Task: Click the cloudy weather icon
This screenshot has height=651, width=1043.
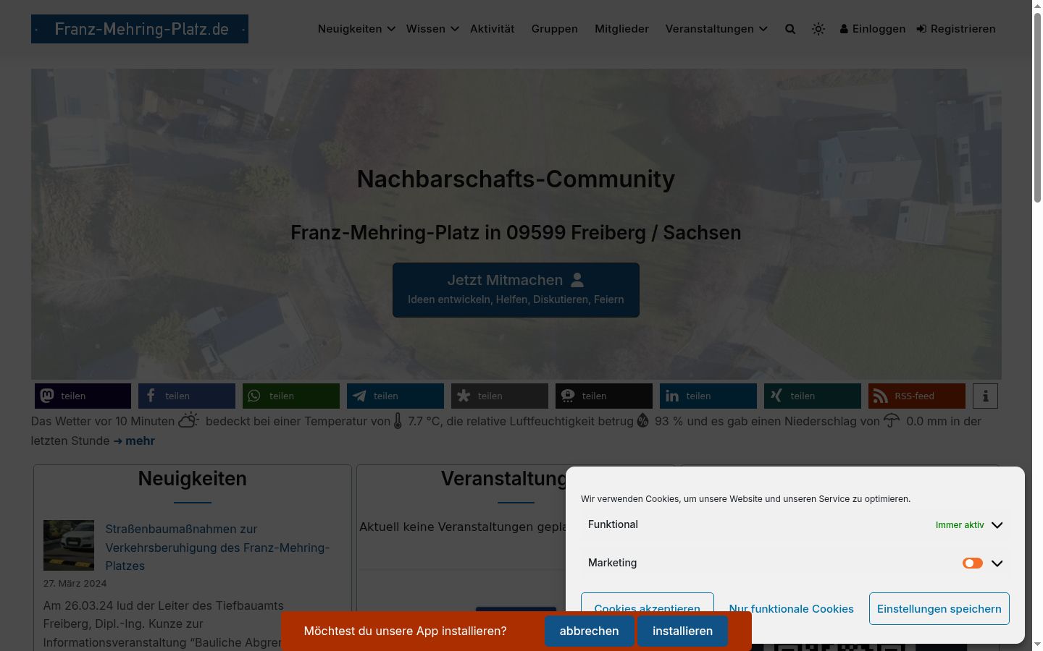Action: pyautogui.click(x=188, y=420)
